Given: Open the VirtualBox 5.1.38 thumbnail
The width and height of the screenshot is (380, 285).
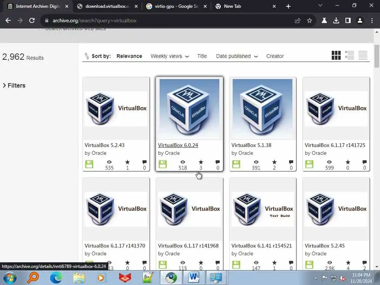Looking at the screenshot, I should pyautogui.click(x=262, y=109).
